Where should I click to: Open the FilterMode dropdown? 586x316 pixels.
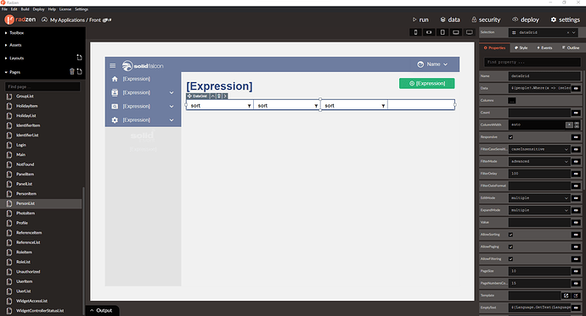click(539, 161)
